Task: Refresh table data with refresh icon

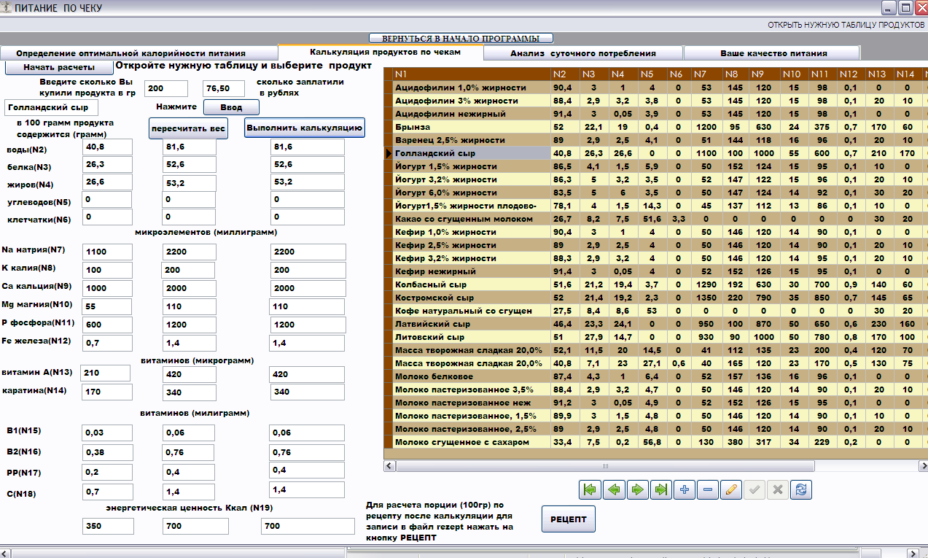Action: (800, 490)
